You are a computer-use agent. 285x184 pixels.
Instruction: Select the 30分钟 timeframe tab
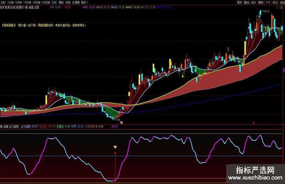[x=36, y=2]
